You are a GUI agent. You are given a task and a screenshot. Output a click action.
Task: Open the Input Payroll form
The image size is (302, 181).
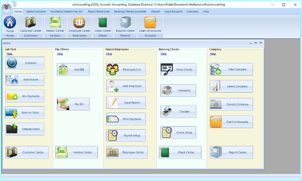coord(126,102)
